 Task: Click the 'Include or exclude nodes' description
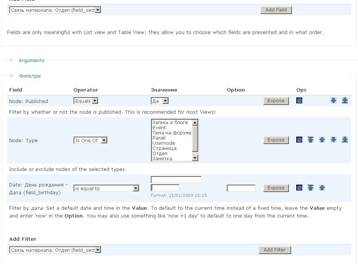click(x=68, y=169)
